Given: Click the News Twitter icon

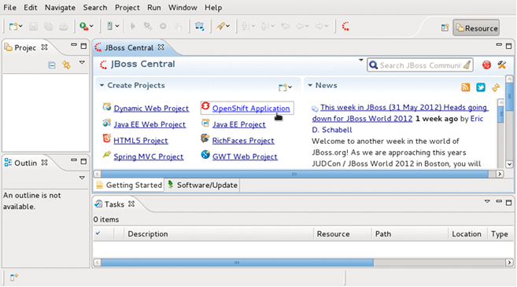Looking at the screenshot, I should coord(480,87).
